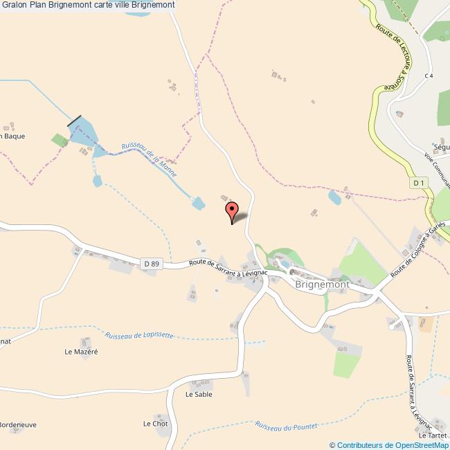Click the Bordeneuve place label
Viewport: 450px width, 450px height.
pos(18,425)
